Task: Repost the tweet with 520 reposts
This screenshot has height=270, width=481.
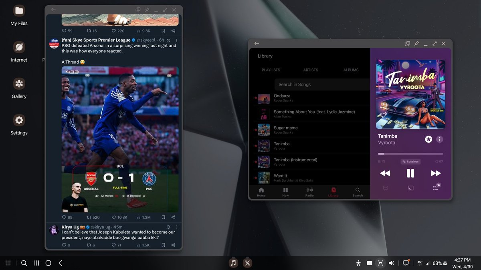Action: 93,217
